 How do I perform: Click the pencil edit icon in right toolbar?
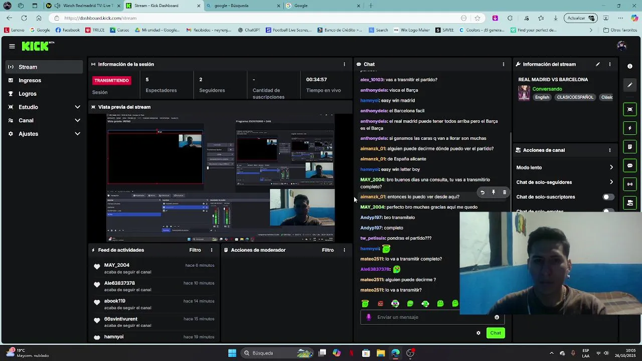coord(630,85)
